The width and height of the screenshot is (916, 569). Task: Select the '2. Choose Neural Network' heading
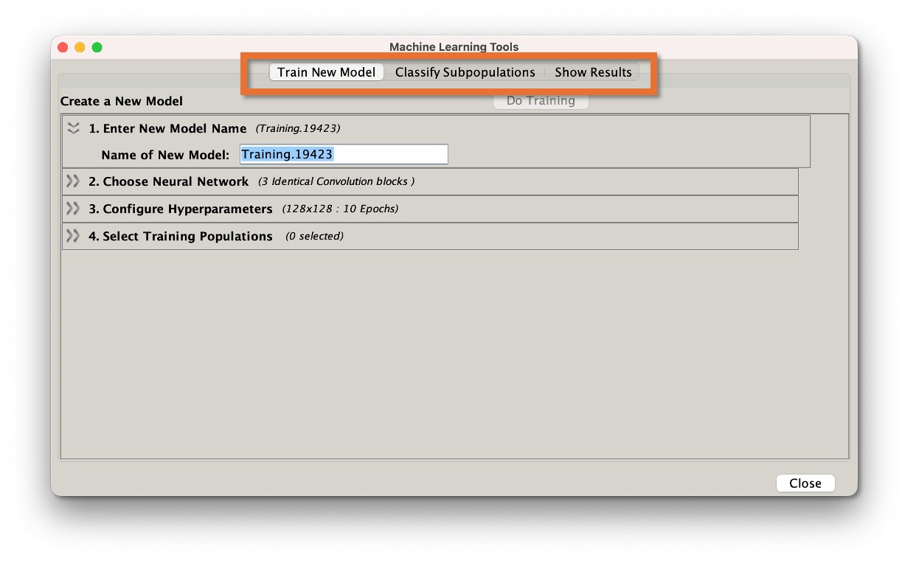pos(168,181)
